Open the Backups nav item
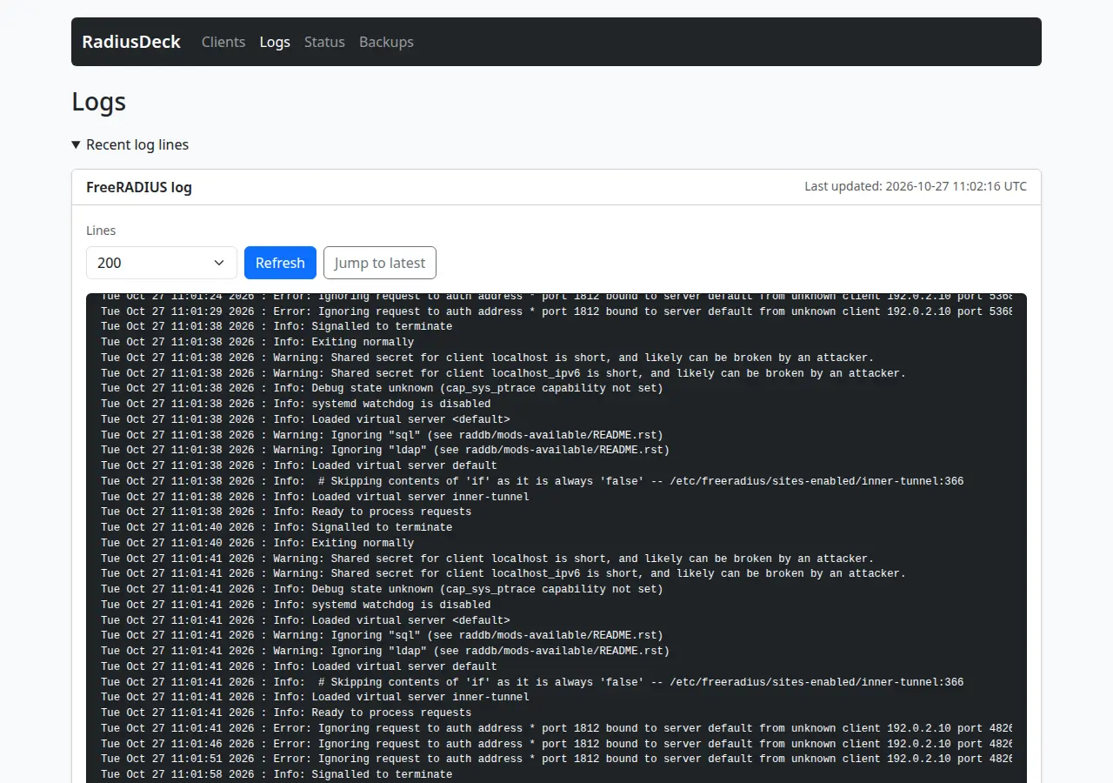Screen dimensions: 1113x783 pos(386,42)
